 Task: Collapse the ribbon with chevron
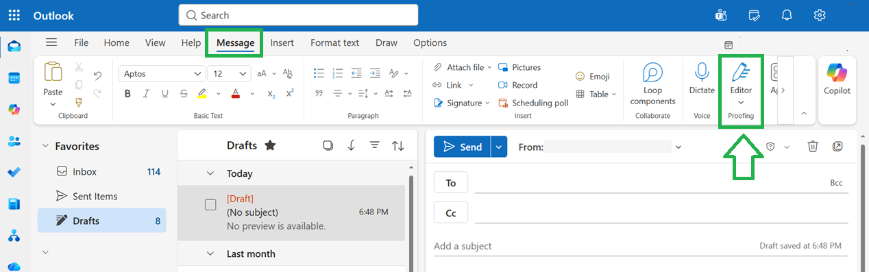(805, 113)
